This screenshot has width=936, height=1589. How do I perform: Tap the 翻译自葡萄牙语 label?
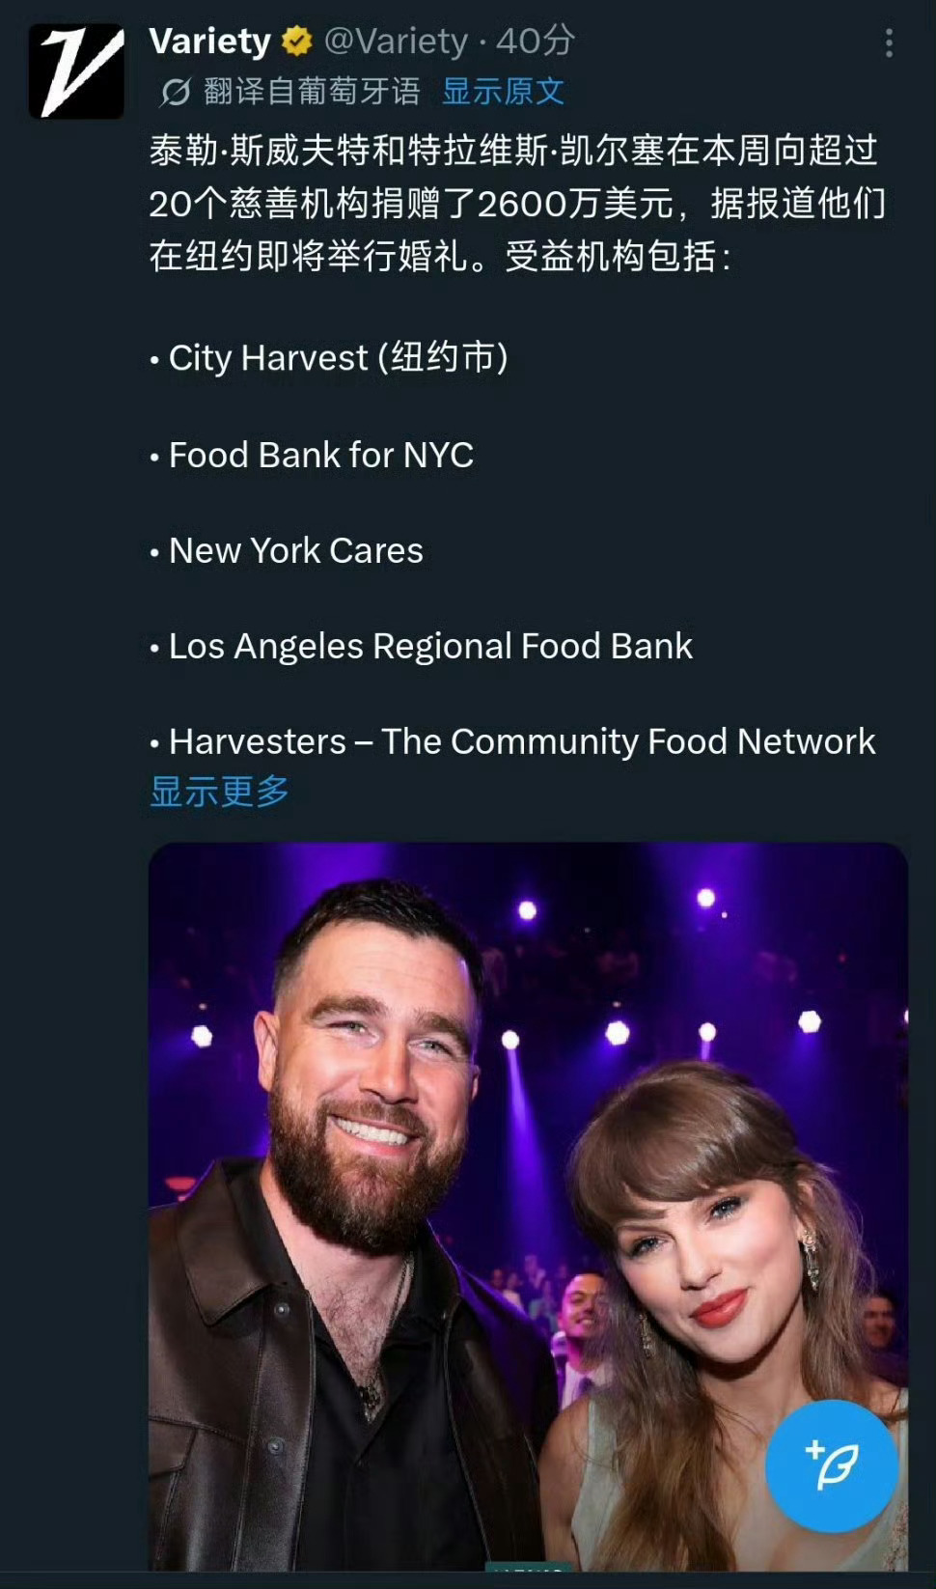(313, 92)
